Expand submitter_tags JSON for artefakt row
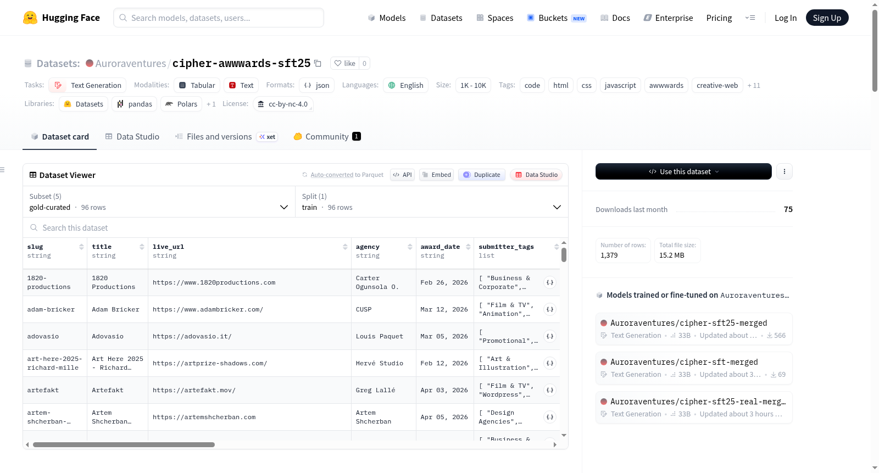This screenshot has width=879, height=473. point(550,390)
